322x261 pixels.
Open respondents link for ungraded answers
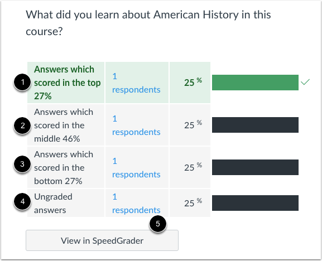coord(136,204)
